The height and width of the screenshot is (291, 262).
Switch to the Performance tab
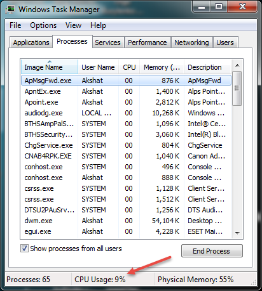(148, 42)
